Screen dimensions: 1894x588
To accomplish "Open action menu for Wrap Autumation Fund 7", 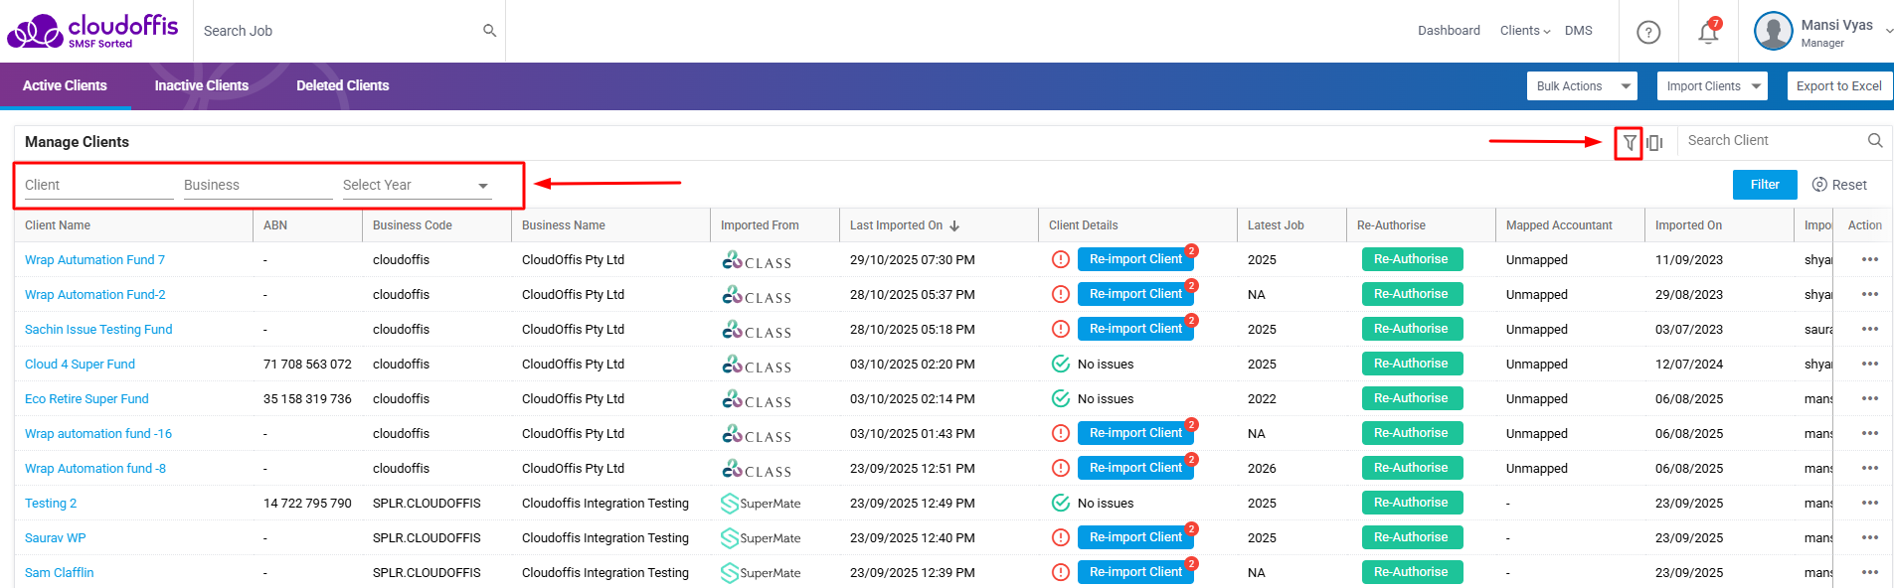I will point(1869,260).
